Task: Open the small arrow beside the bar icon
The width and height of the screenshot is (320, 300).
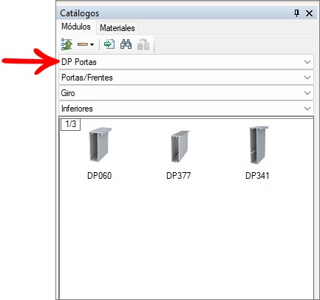Action: pos(92,44)
